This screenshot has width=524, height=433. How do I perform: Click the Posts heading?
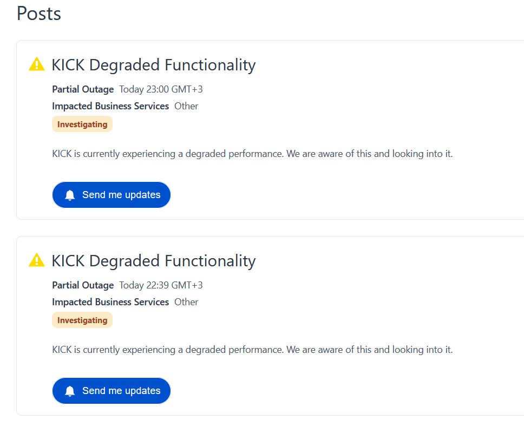[39, 14]
